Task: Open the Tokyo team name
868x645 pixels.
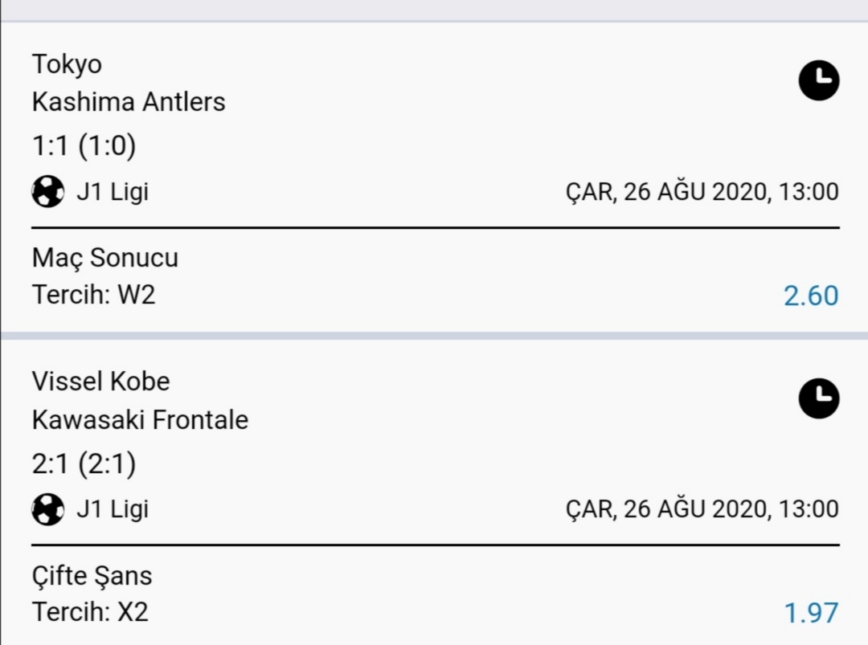Action: [x=67, y=65]
